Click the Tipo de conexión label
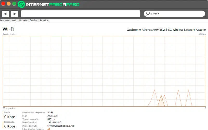 (x=31, y=119)
